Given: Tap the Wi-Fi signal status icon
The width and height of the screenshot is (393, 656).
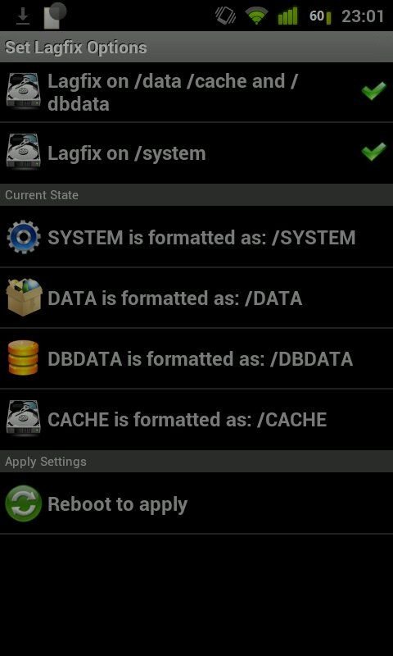Looking at the screenshot, I should 256,16.
